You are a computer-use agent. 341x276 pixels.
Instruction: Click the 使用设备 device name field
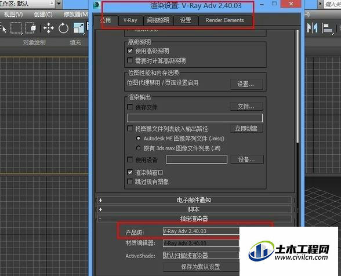pyautogui.click(x=197, y=159)
